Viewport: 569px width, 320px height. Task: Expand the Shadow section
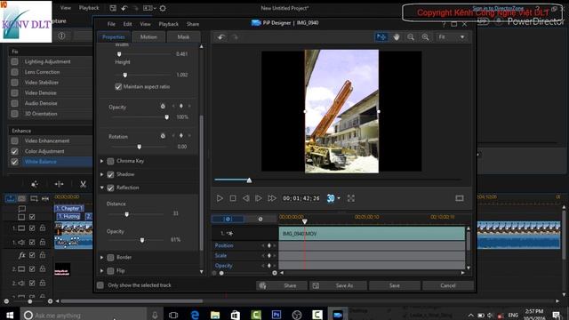pyautogui.click(x=102, y=174)
